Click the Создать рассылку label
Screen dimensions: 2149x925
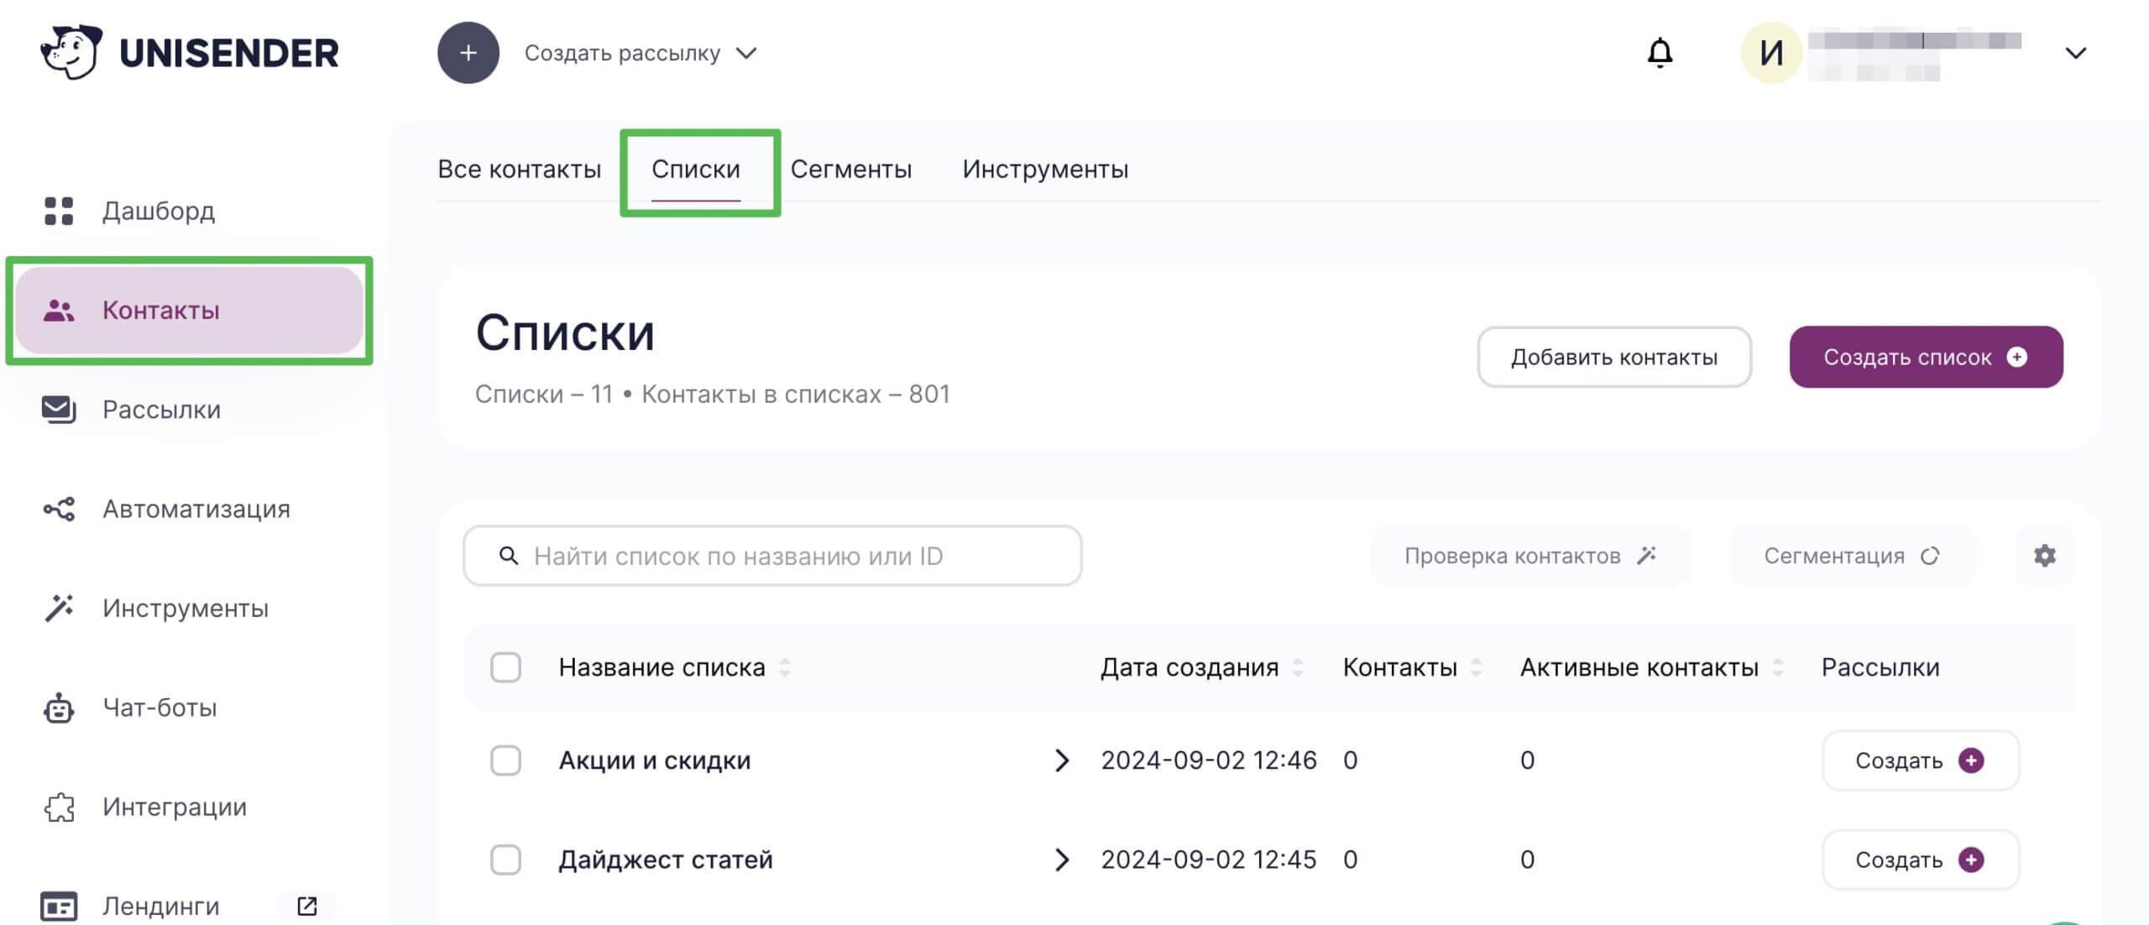click(x=622, y=53)
